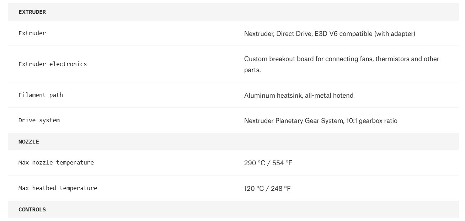This screenshot has width=465, height=221.
Task: Select the Extruder electronics label
Action: pyautogui.click(x=53, y=64)
